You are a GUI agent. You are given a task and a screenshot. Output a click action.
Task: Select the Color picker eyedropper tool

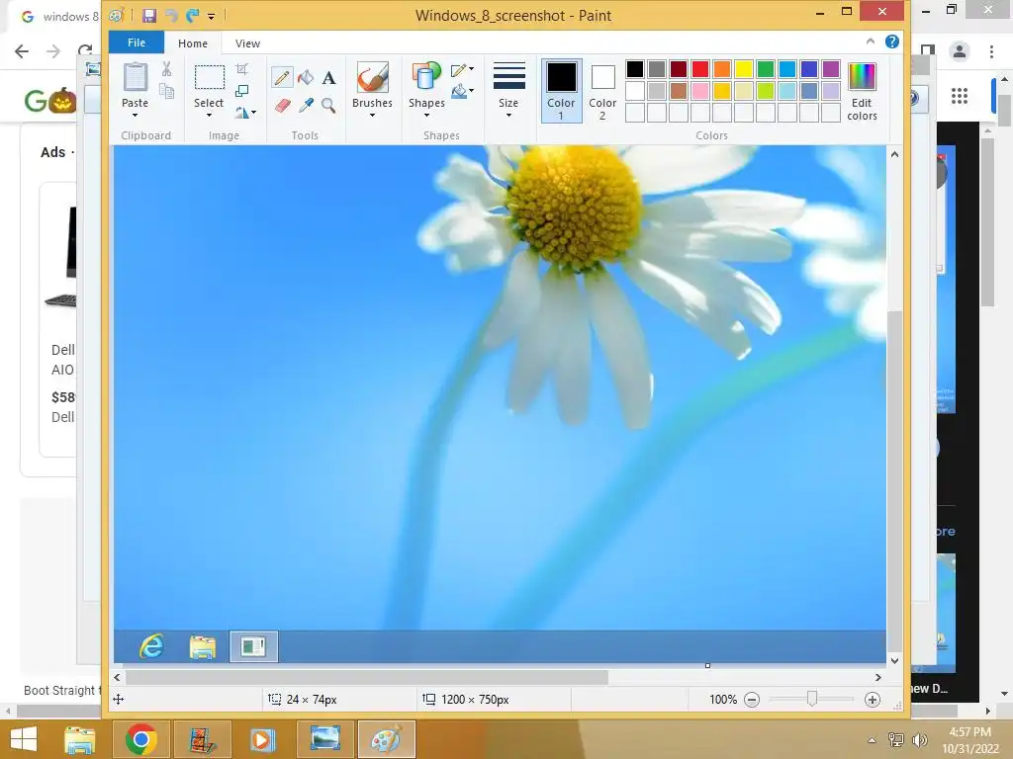pos(306,105)
